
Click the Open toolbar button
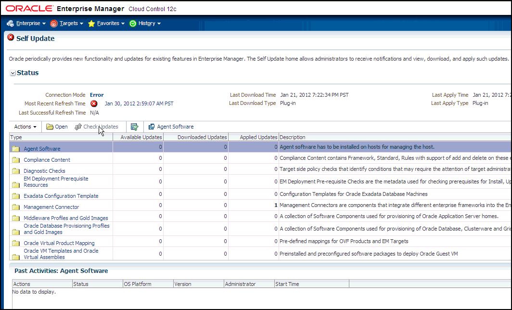[x=57, y=127]
